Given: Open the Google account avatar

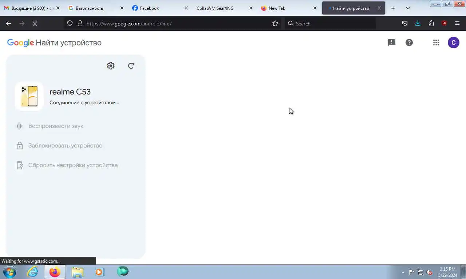Looking at the screenshot, I should (x=453, y=43).
